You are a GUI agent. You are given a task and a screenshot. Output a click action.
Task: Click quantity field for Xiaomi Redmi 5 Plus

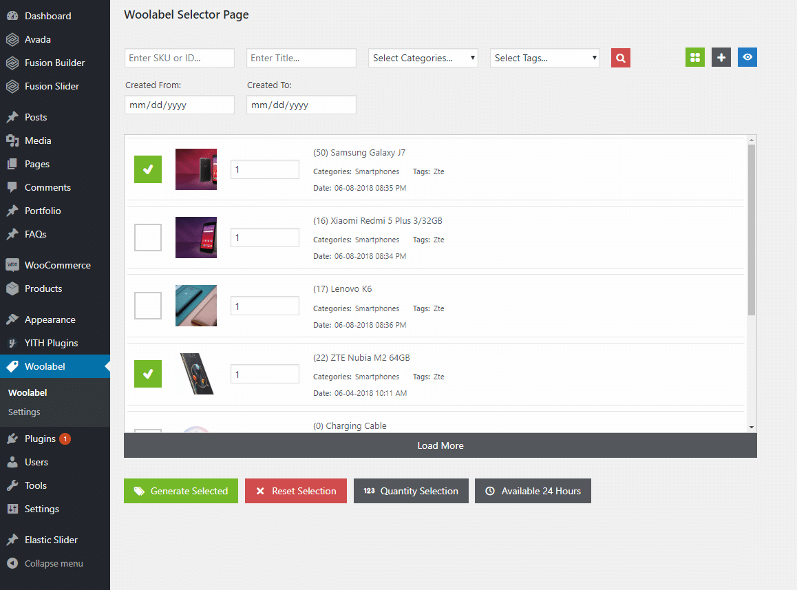pos(265,238)
